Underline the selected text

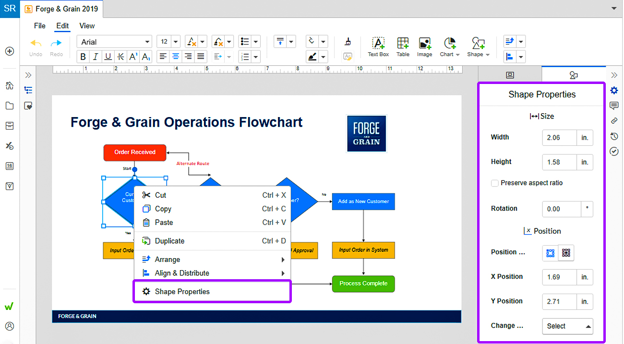tap(108, 57)
